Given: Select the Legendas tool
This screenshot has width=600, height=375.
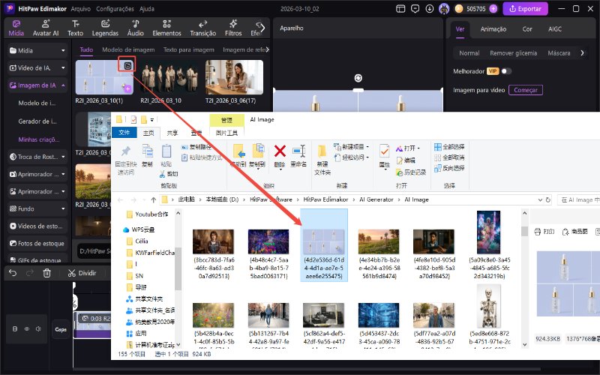Looking at the screenshot, I should (x=106, y=28).
